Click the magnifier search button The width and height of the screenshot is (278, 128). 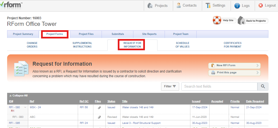tap(263, 87)
